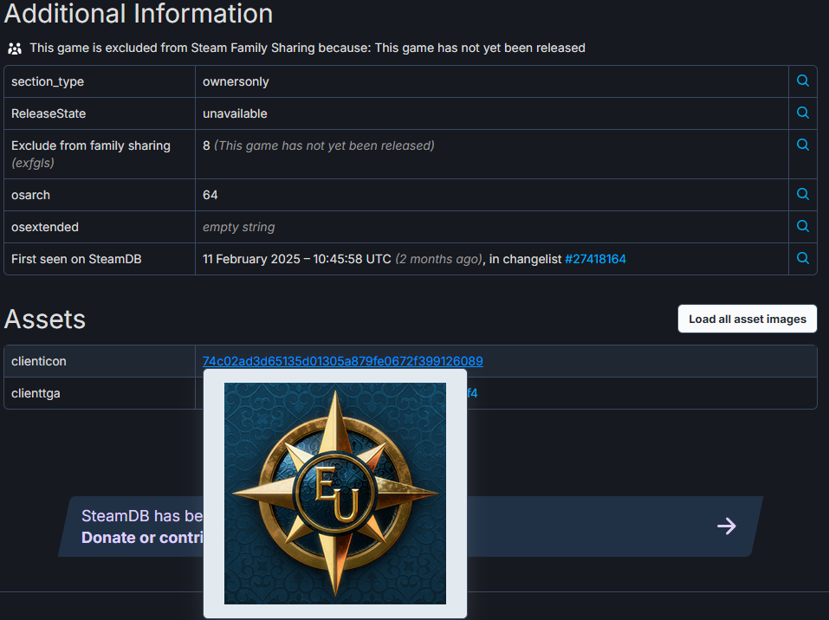Click the search icon in osextended row
The height and width of the screenshot is (620, 829).
tap(802, 226)
